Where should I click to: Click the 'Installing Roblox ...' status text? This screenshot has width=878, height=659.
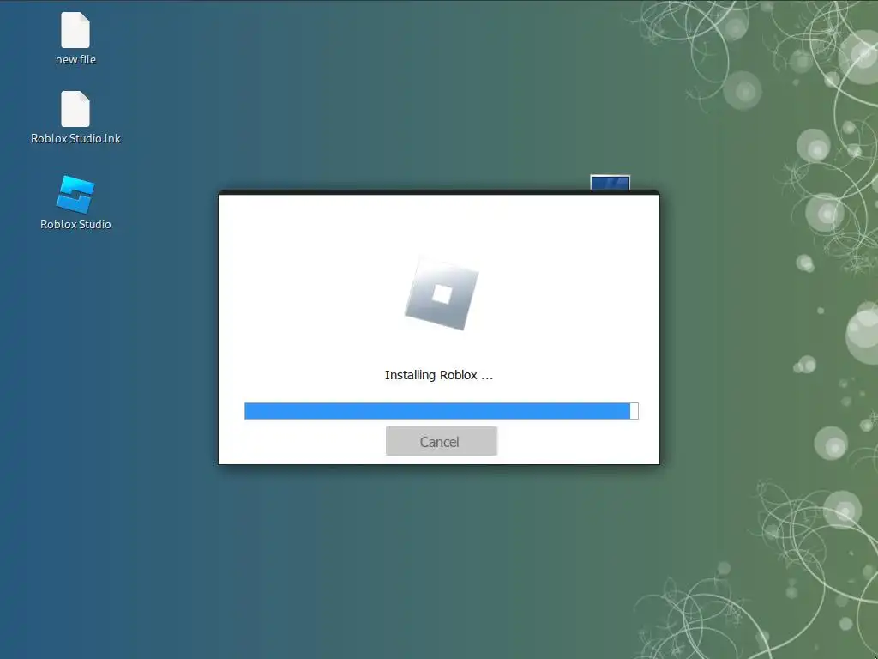(439, 375)
